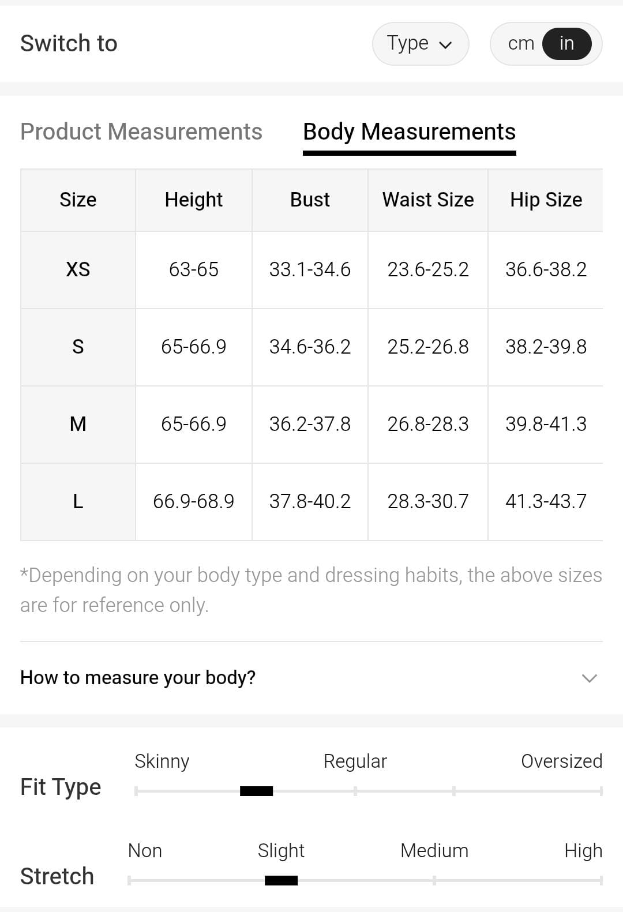This screenshot has width=623, height=912.
Task: Select the in unit option
Action: [x=566, y=44]
